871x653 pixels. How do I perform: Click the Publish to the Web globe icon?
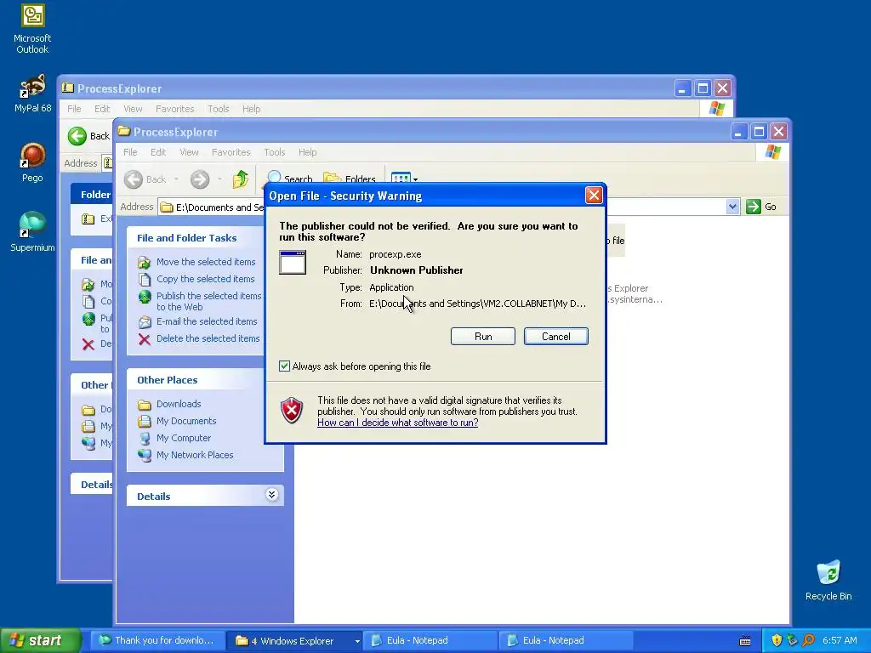click(x=145, y=297)
